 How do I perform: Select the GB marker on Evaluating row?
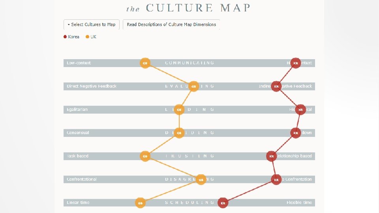[193, 86]
